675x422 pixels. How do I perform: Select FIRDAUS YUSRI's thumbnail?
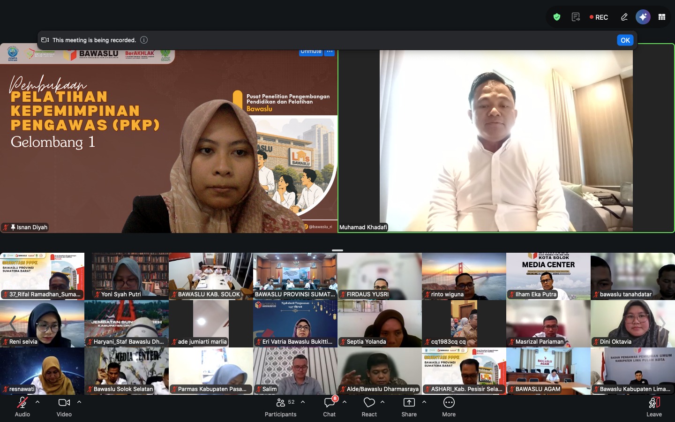coord(380,276)
